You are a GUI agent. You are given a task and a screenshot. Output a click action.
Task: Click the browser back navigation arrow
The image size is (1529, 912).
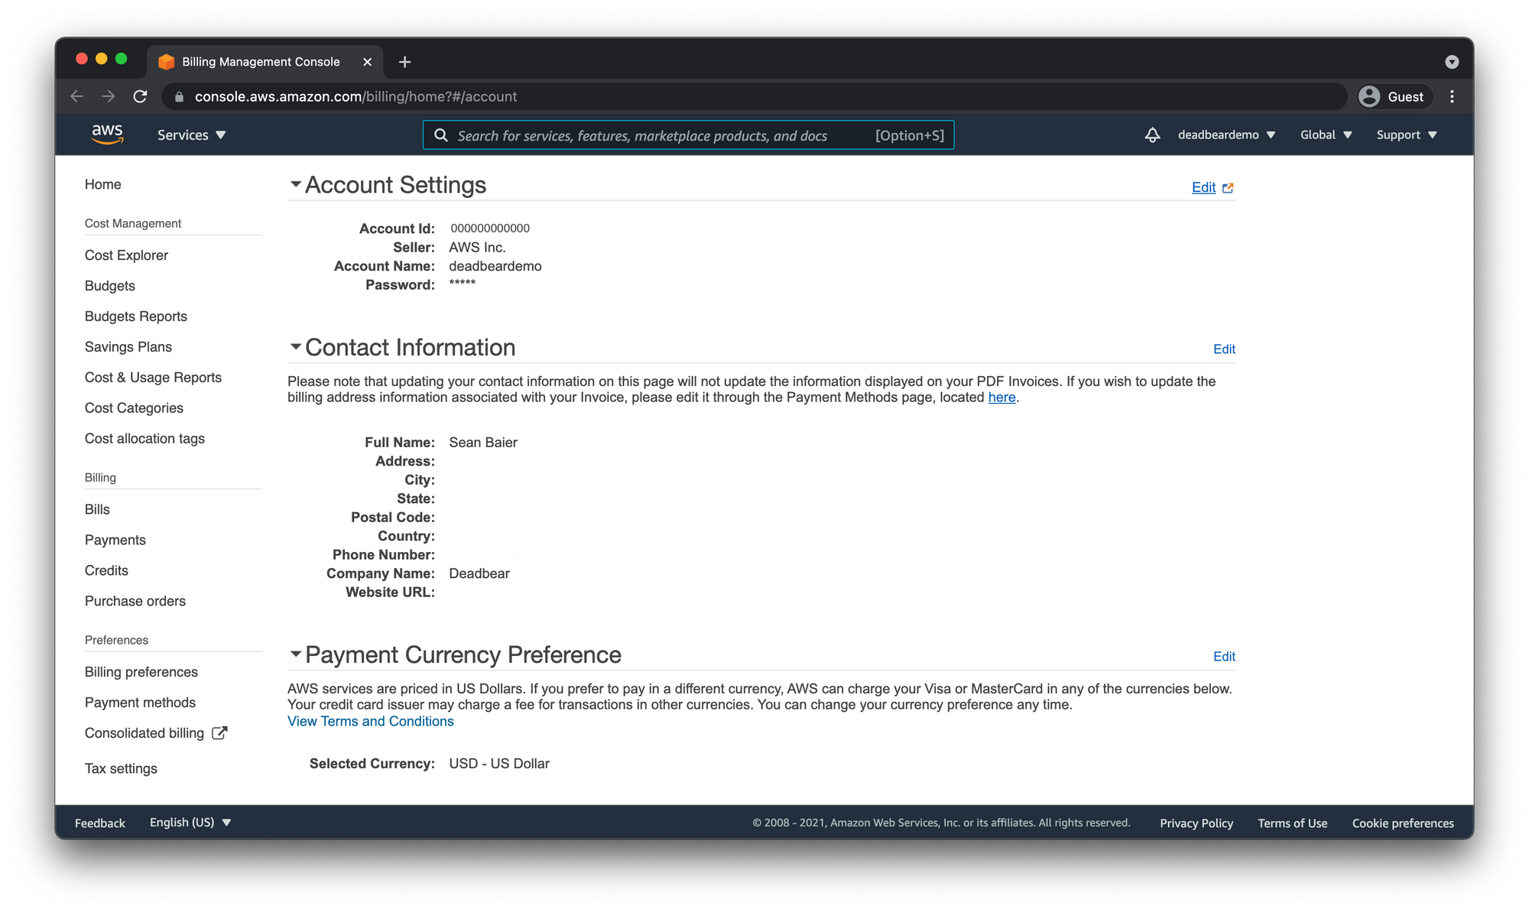[x=77, y=96]
